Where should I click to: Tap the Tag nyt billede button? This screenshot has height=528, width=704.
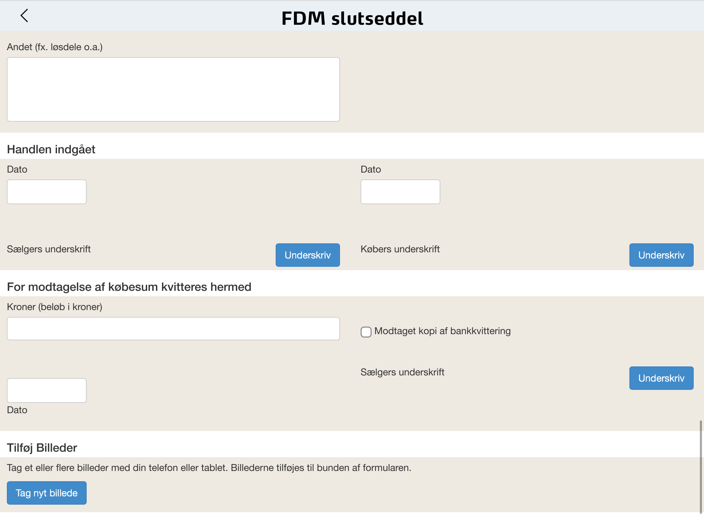(47, 493)
